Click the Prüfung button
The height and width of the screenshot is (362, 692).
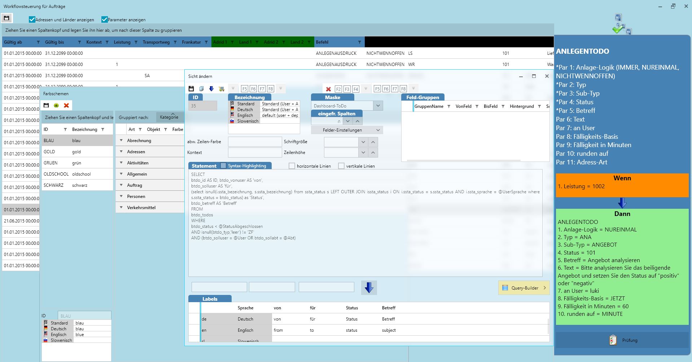click(623, 340)
